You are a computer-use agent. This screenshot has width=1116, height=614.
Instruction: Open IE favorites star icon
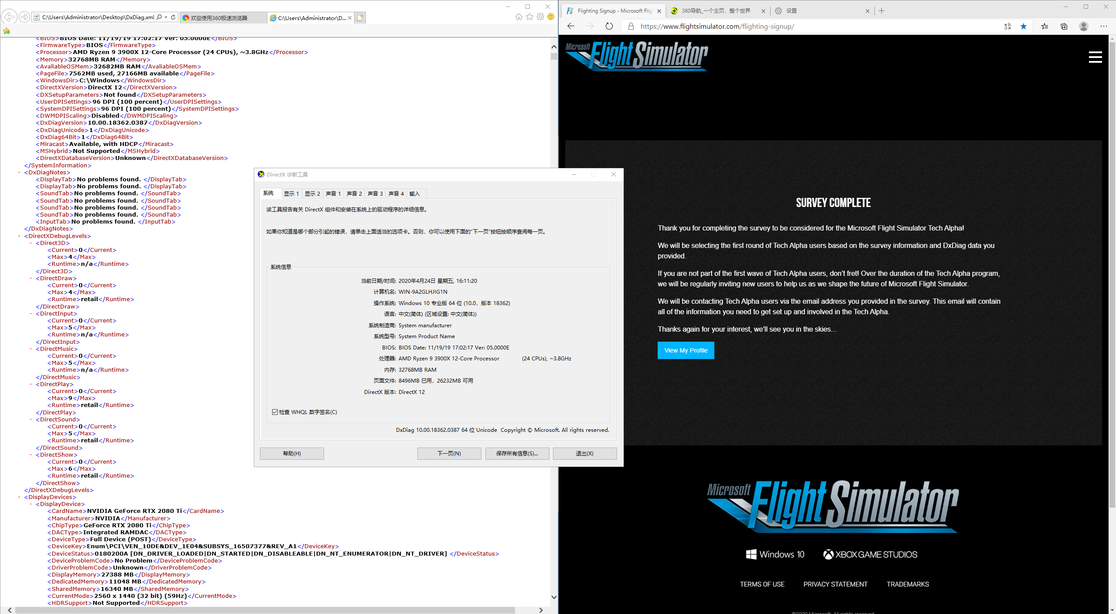point(529,17)
